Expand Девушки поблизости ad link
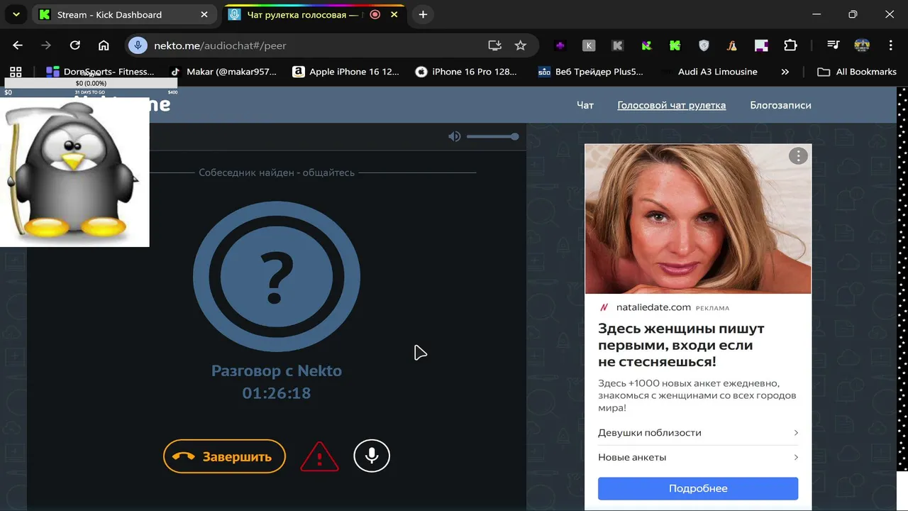 coord(698,433)
